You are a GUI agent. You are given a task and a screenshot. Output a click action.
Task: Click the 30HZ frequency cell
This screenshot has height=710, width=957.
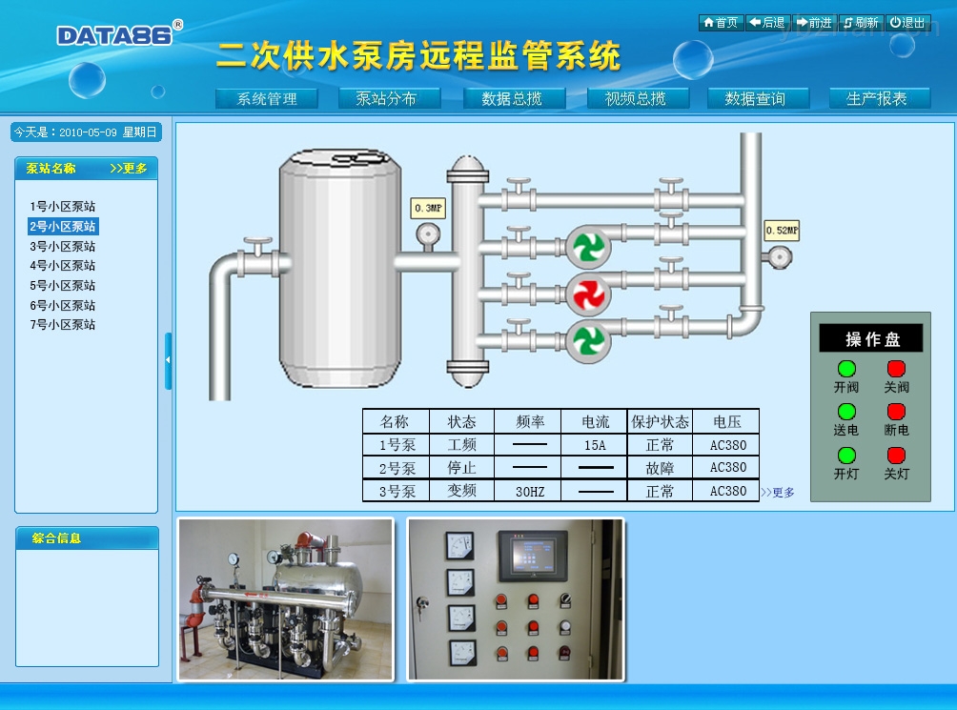(529, 492)
